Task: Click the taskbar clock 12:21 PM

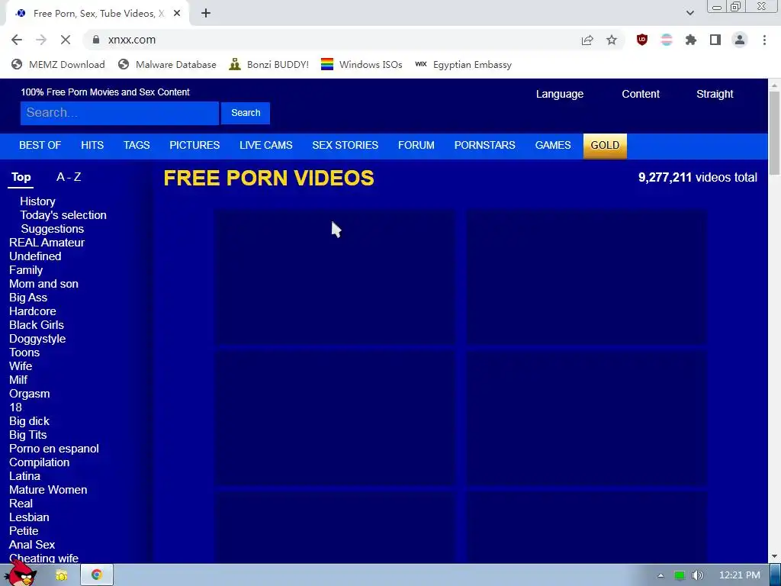Action: click(x=740, y=575)
